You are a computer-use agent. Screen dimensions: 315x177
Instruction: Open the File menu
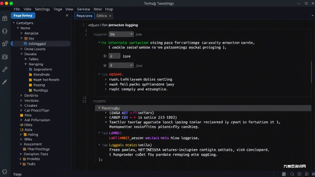point(17,9)
